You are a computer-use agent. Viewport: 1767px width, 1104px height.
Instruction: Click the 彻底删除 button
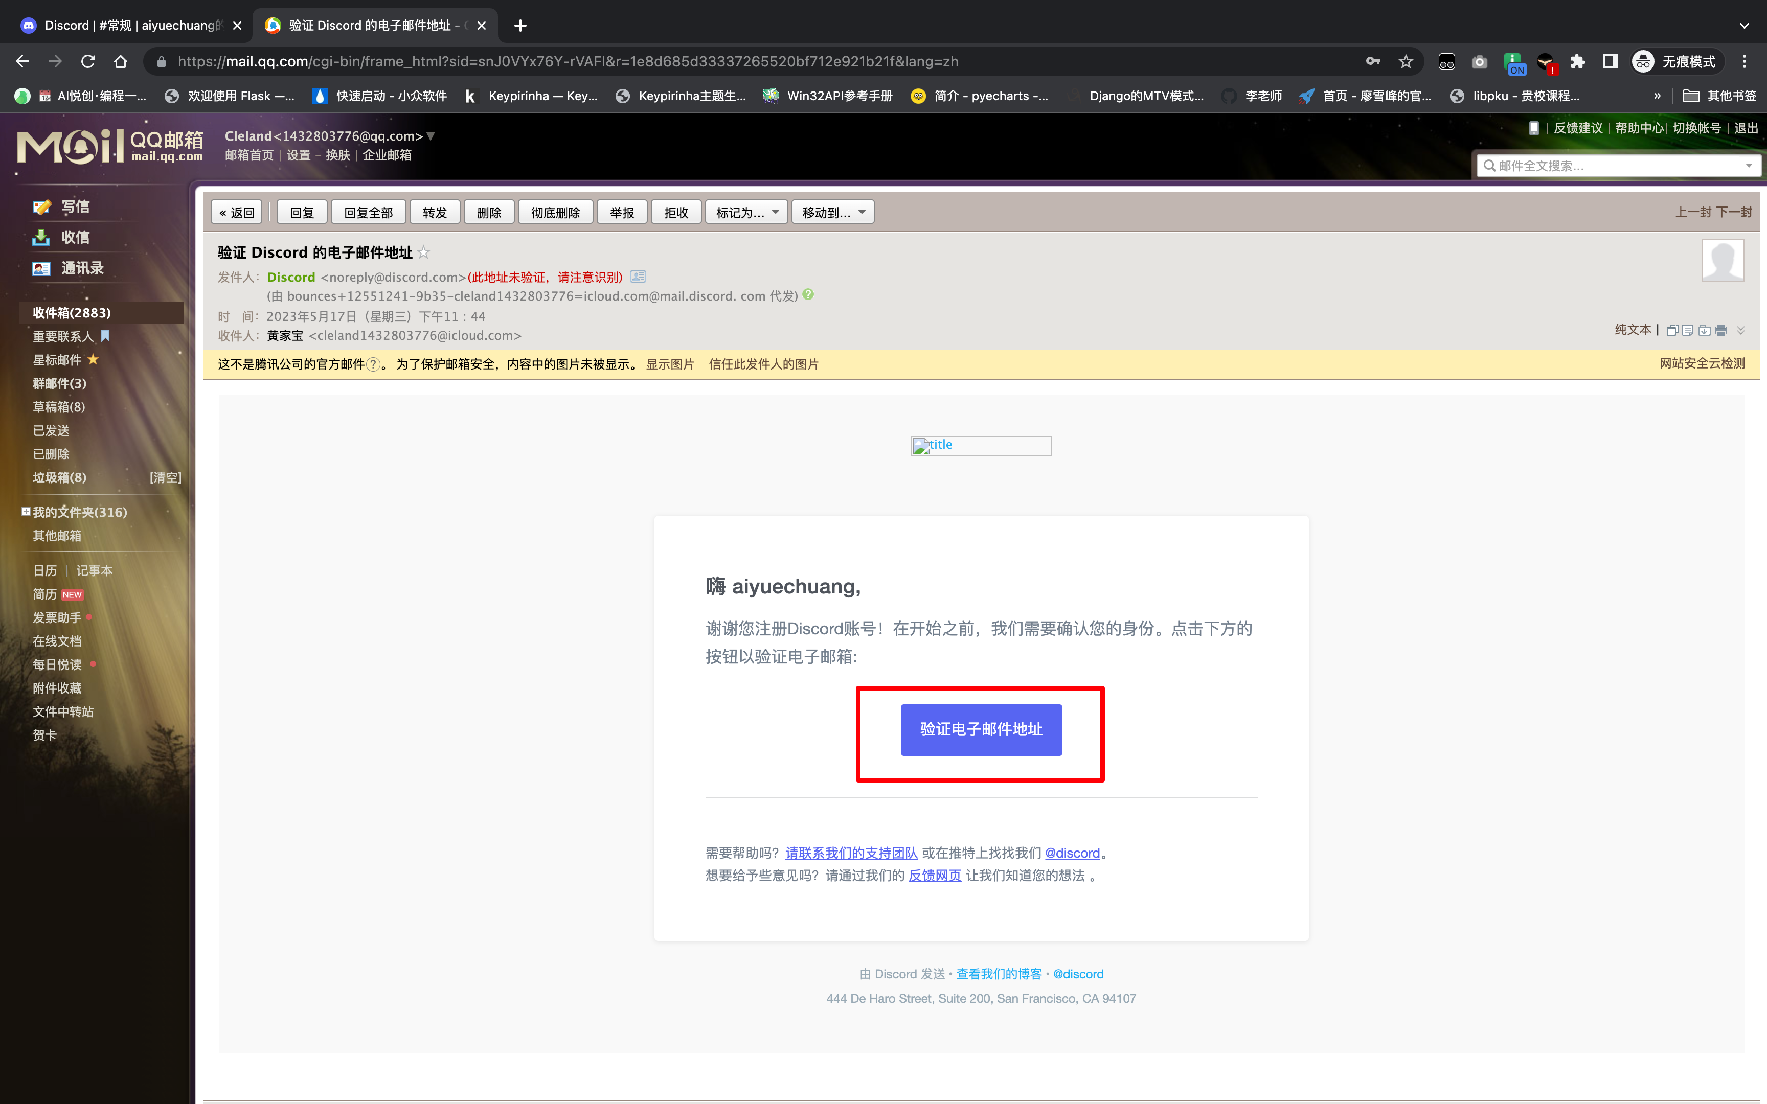coord(555,213)
